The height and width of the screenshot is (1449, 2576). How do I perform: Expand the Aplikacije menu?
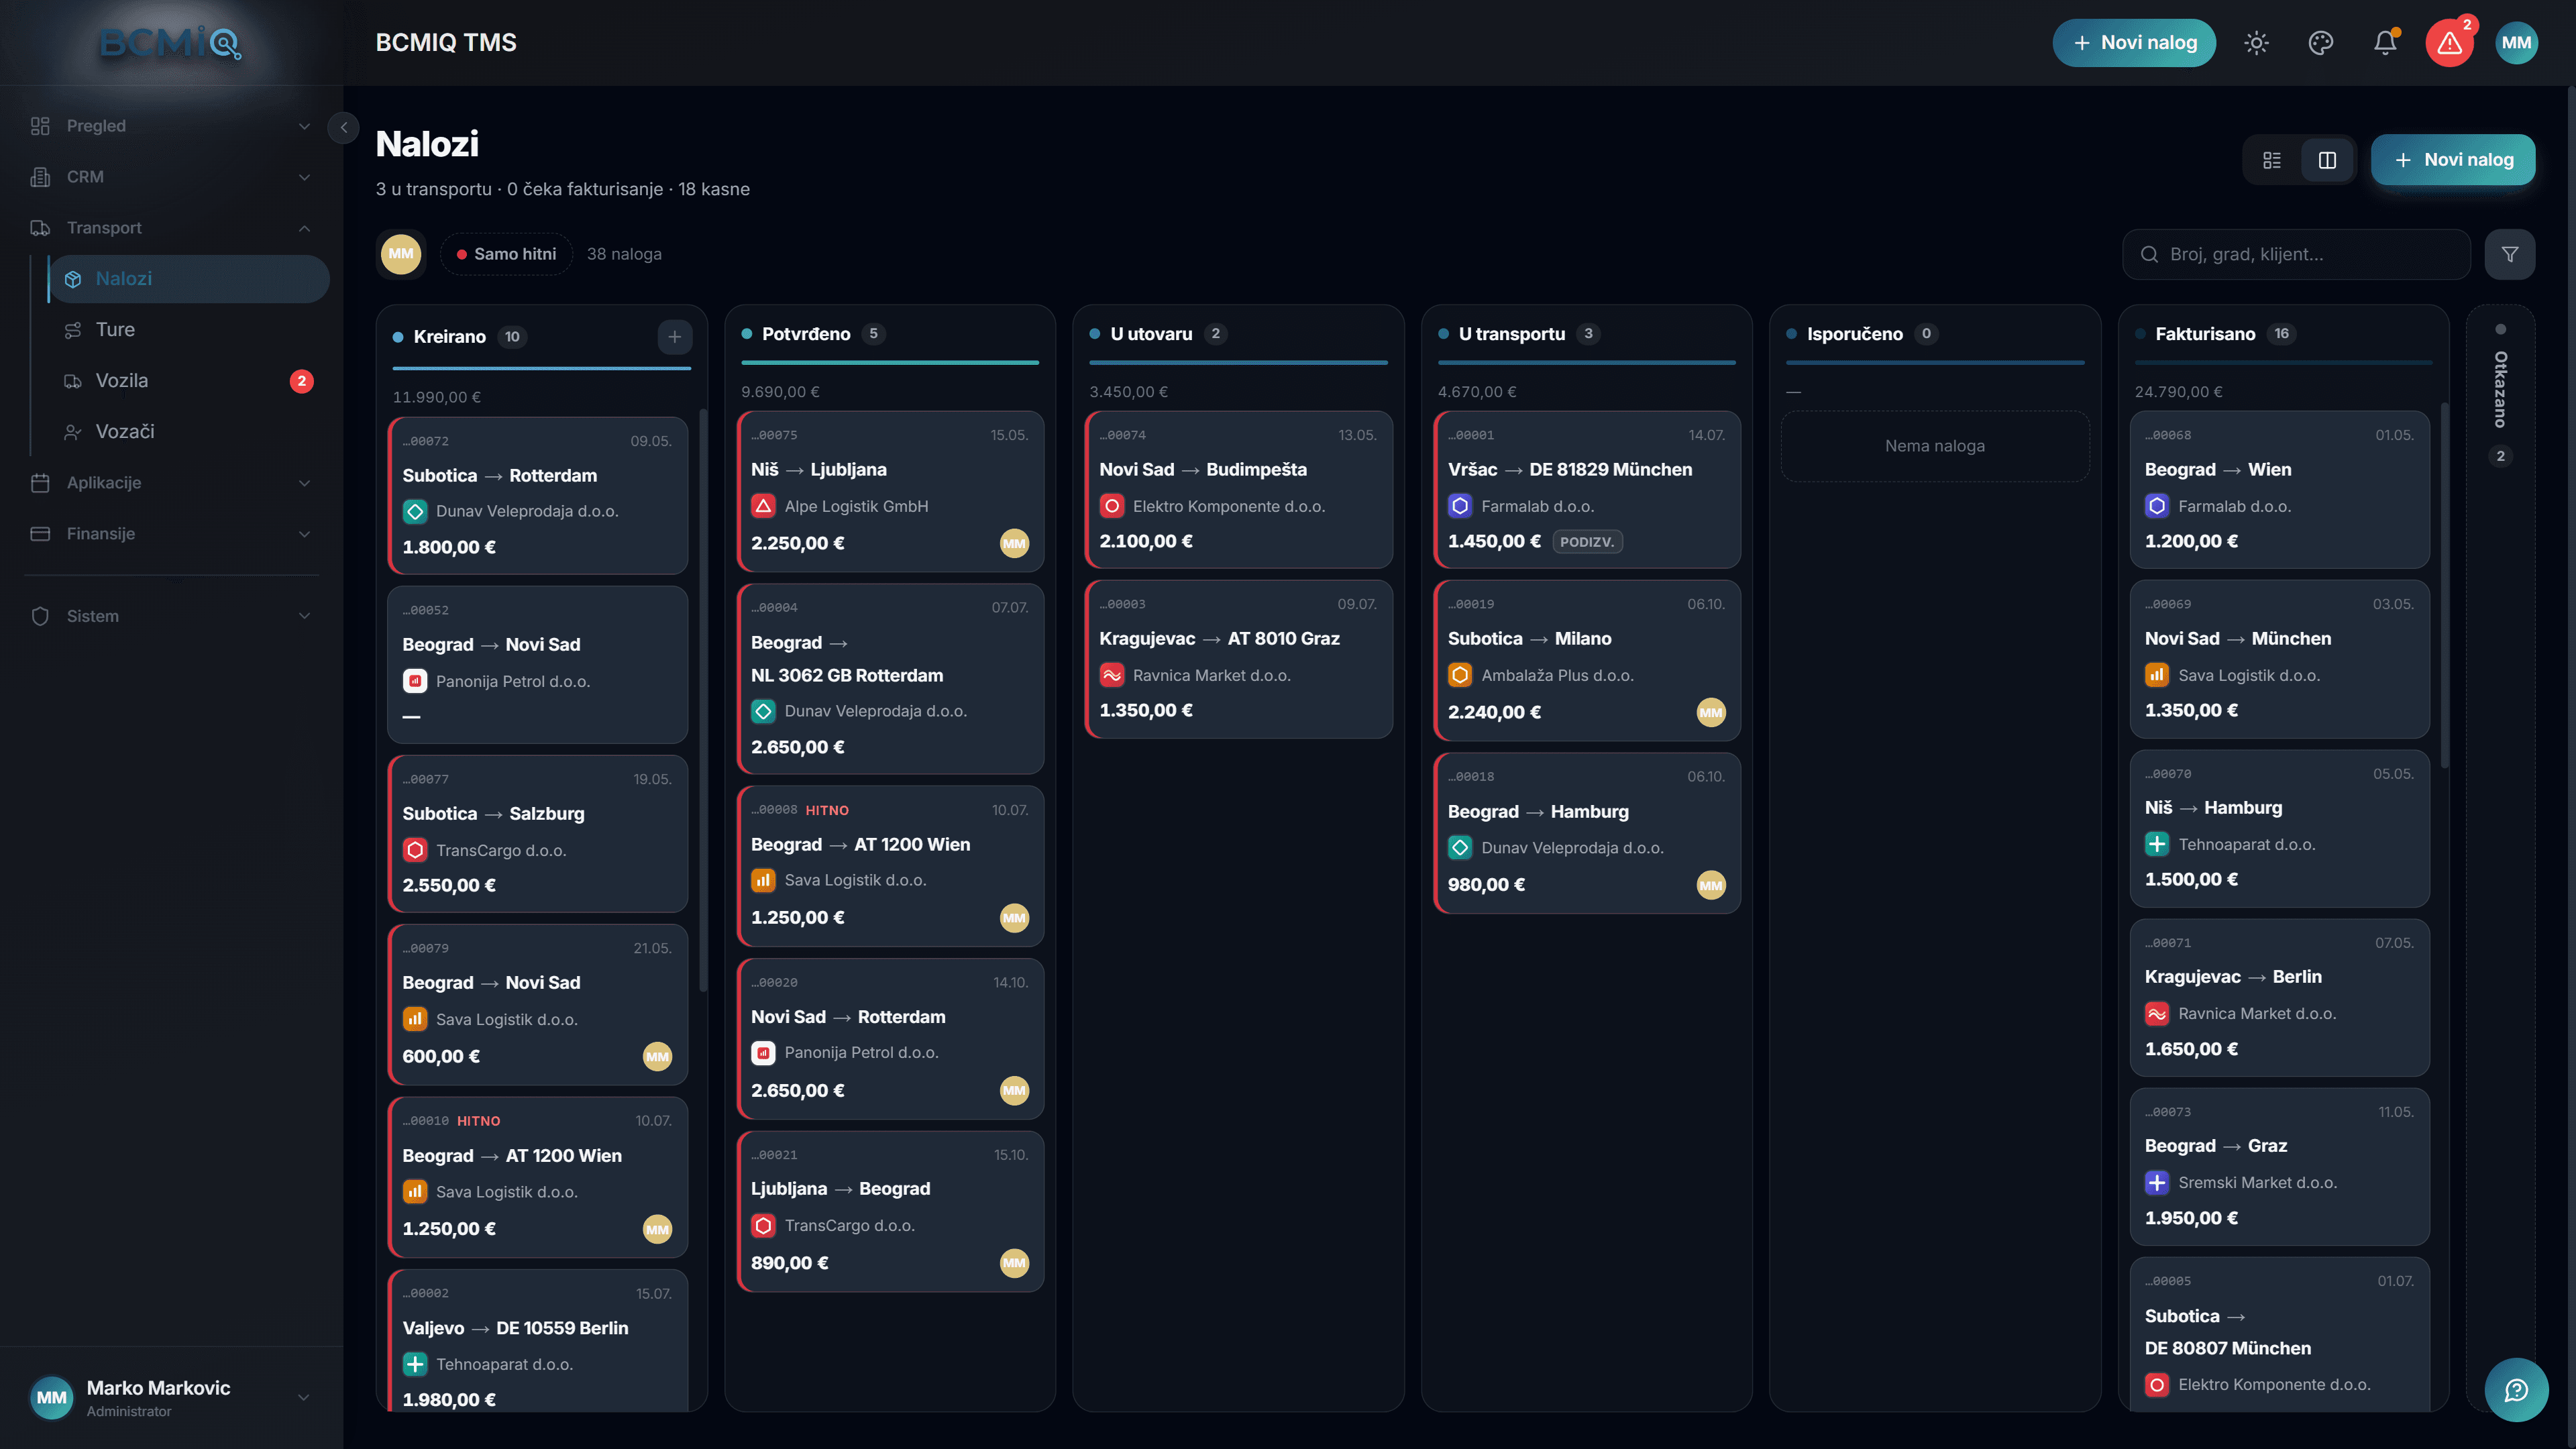(x=171, y=483)
